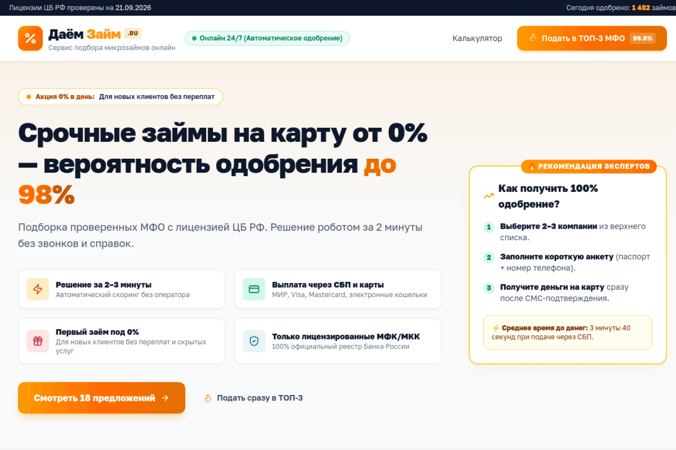Click the Сегодня одобрено 1 482 займов counter
Image resolution: width=676 pixels, height=450 pixels.
click(x=621, y=8)
